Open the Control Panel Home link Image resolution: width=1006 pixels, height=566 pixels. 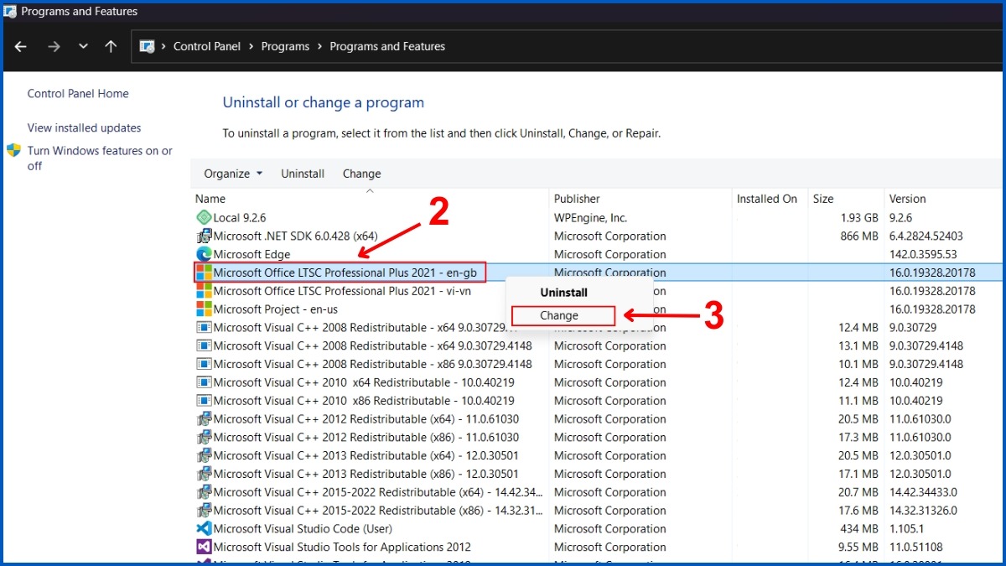tap(78, 94)
